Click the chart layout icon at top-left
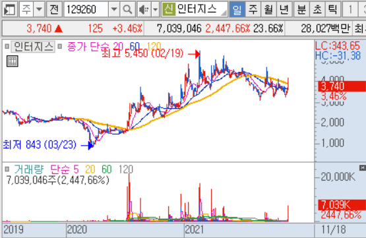 click(x=10, y=10)
